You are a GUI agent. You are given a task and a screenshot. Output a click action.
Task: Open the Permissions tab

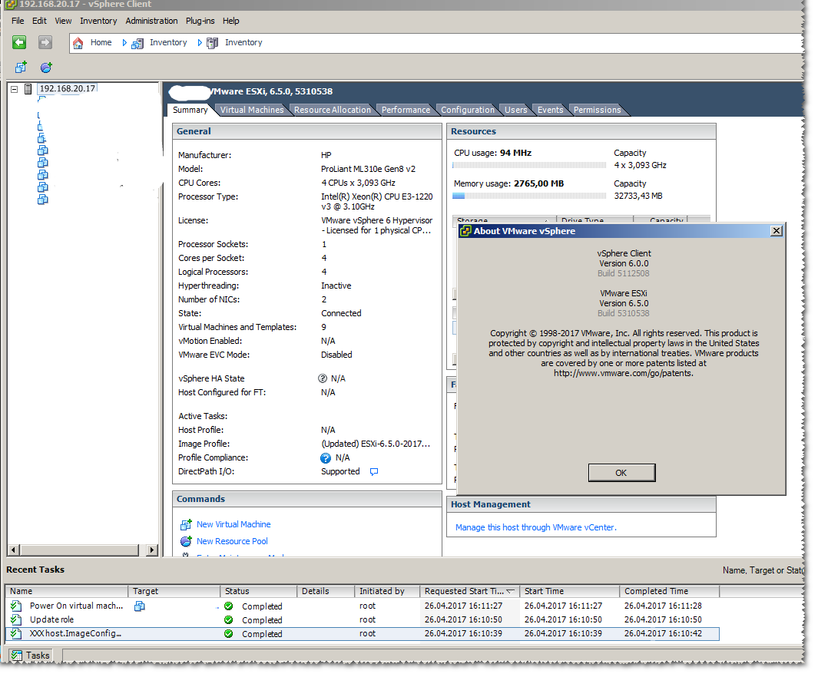pos(597,110)
